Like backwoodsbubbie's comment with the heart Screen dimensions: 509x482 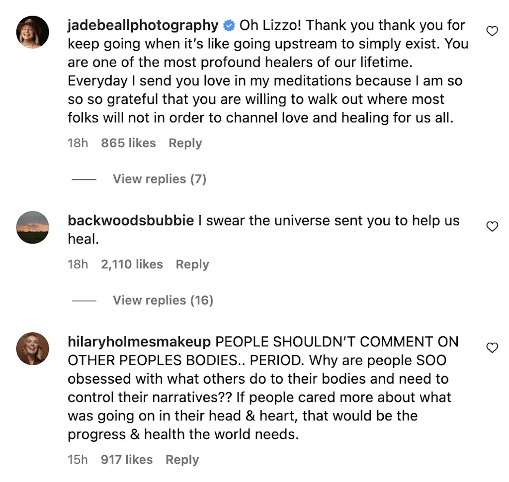492,227
